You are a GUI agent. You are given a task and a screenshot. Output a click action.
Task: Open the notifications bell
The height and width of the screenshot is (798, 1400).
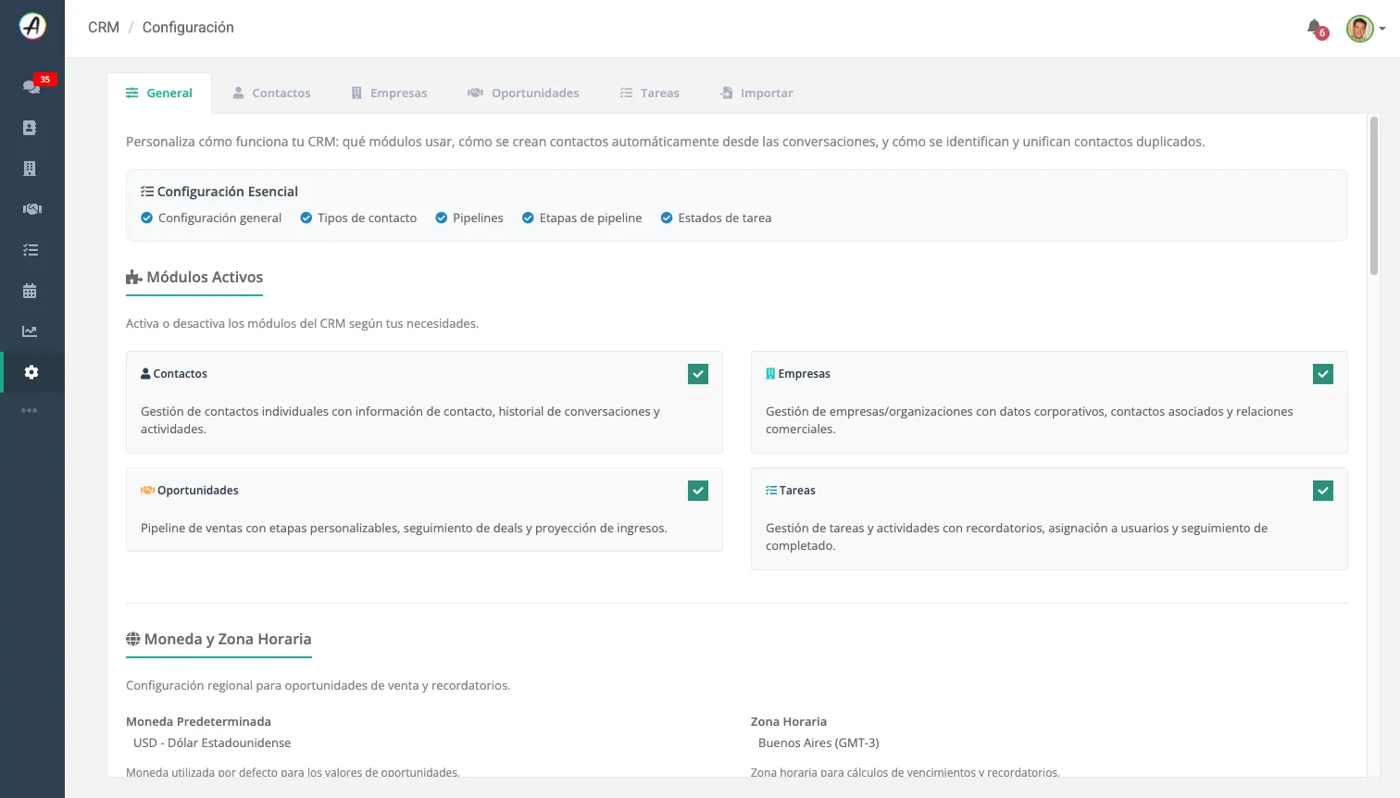(1315, 28)
